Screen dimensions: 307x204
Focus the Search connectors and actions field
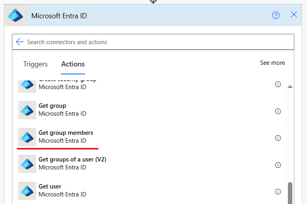click(x=153, y=42)
